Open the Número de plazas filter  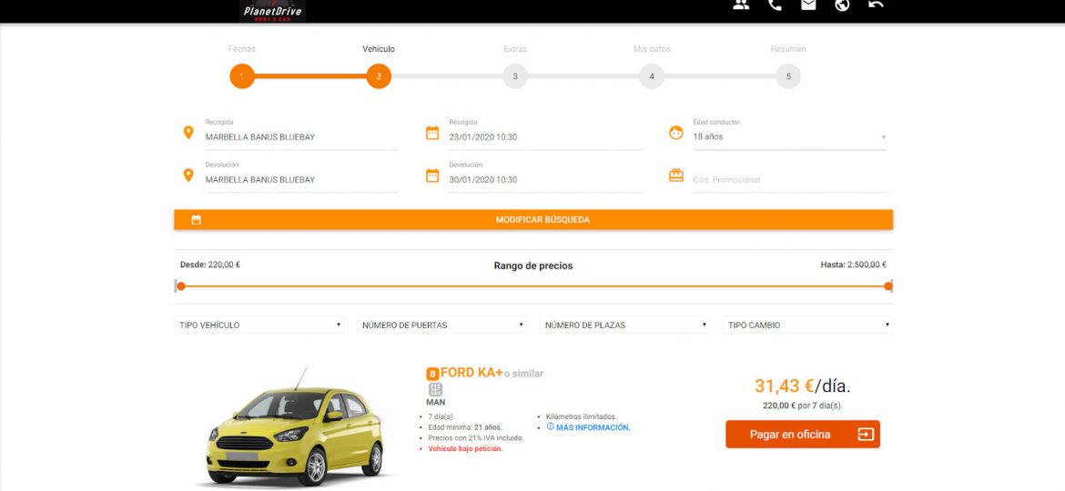click(x=624, y=325)
